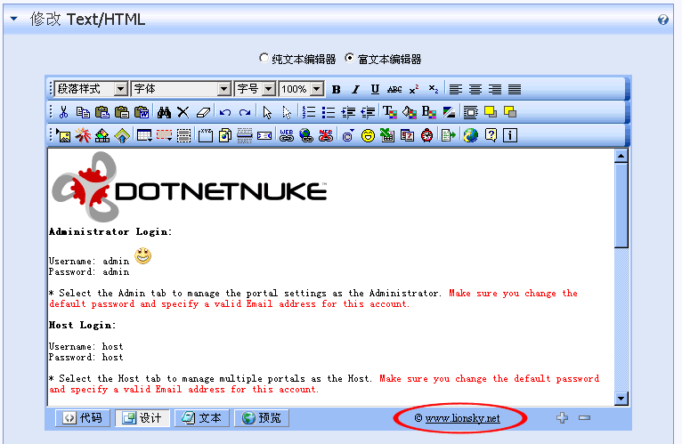This screenshot has width=682, height=444.
Task: Justify text alignment
Action: [515, 89]
